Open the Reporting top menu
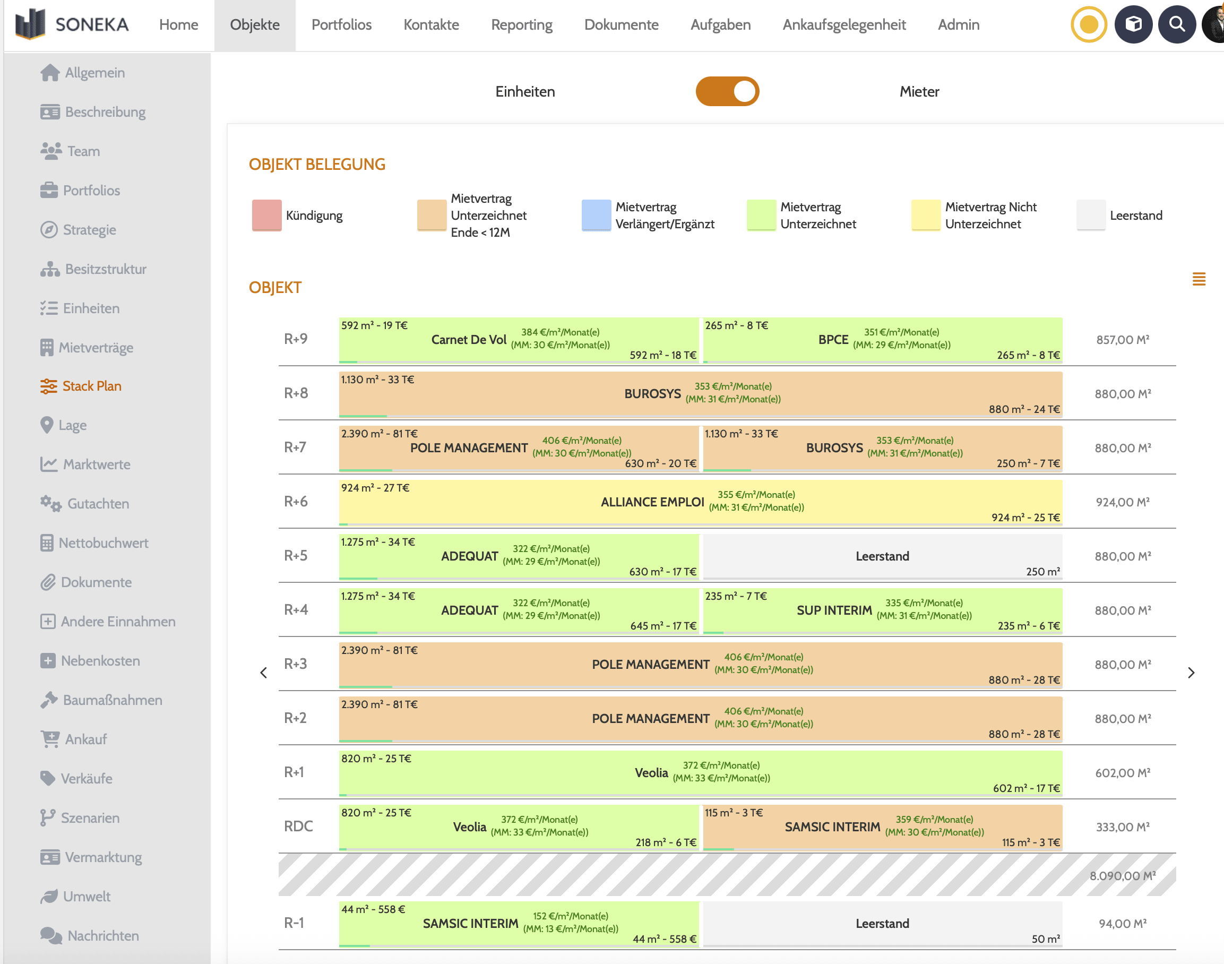The image size is (1224, 964). (521, 25)
